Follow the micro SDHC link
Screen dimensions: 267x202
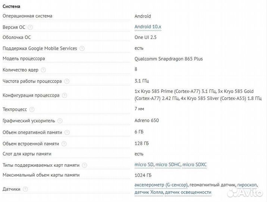click(x=168, y=165)
